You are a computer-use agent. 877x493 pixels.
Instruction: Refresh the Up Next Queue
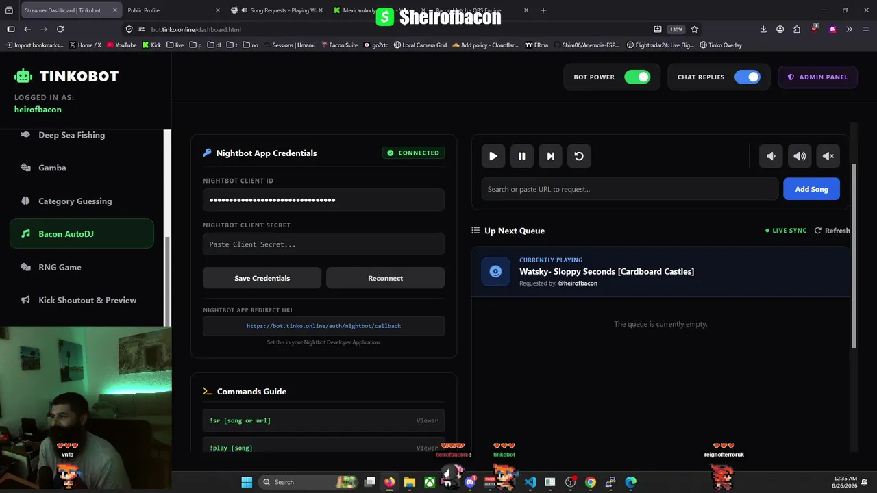(x=832, y=231)
